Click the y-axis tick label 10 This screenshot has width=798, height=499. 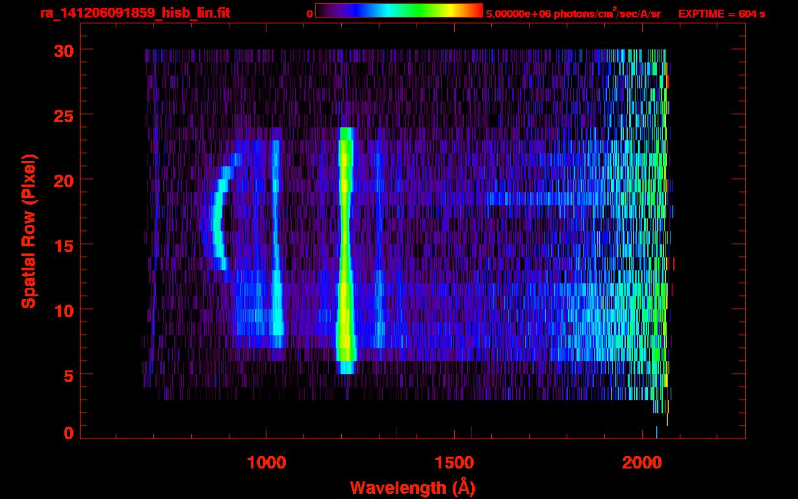point(64,310)
